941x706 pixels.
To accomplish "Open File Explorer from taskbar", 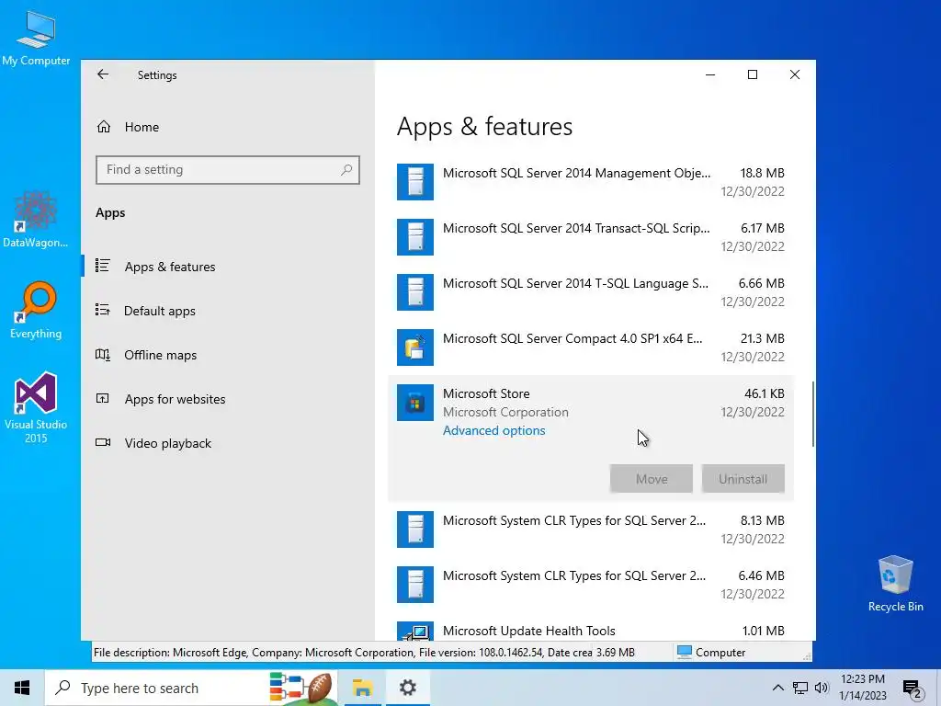I will tap(362, 688).
